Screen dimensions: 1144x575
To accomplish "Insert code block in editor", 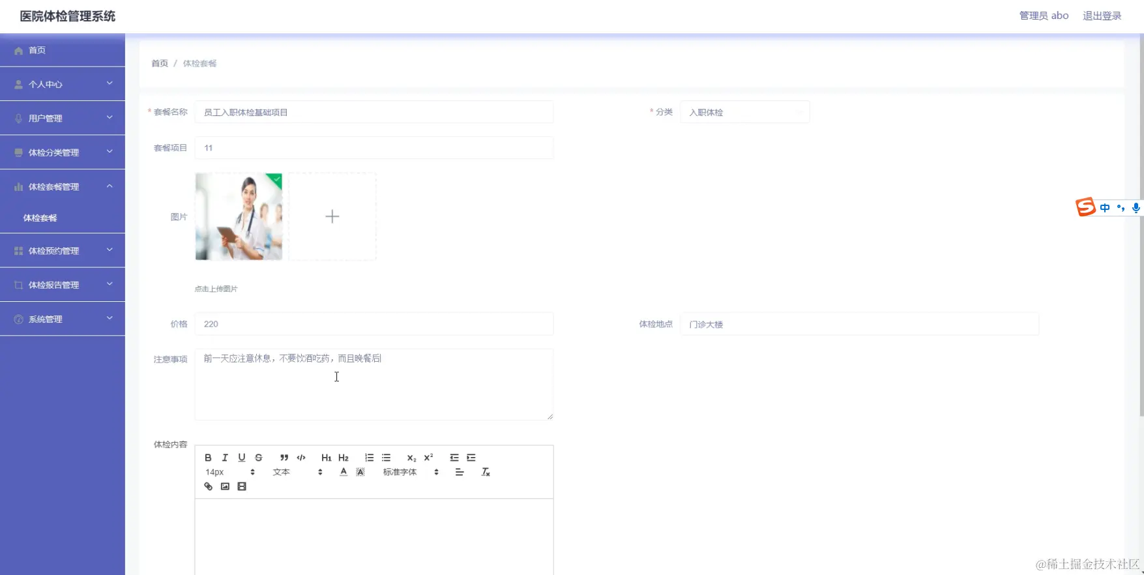I will [x=301, y=458].
